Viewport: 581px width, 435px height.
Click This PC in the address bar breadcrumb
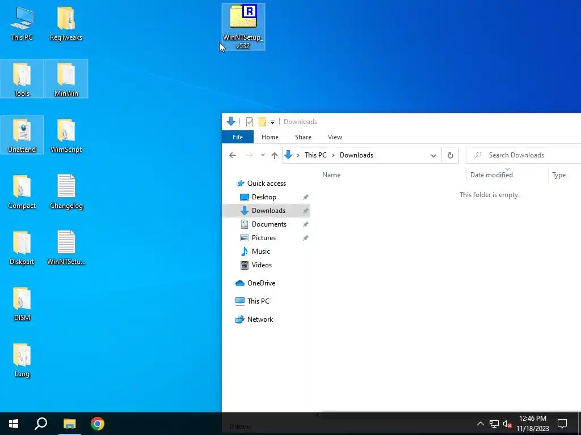pyautogui.click(x=315, y=155)
